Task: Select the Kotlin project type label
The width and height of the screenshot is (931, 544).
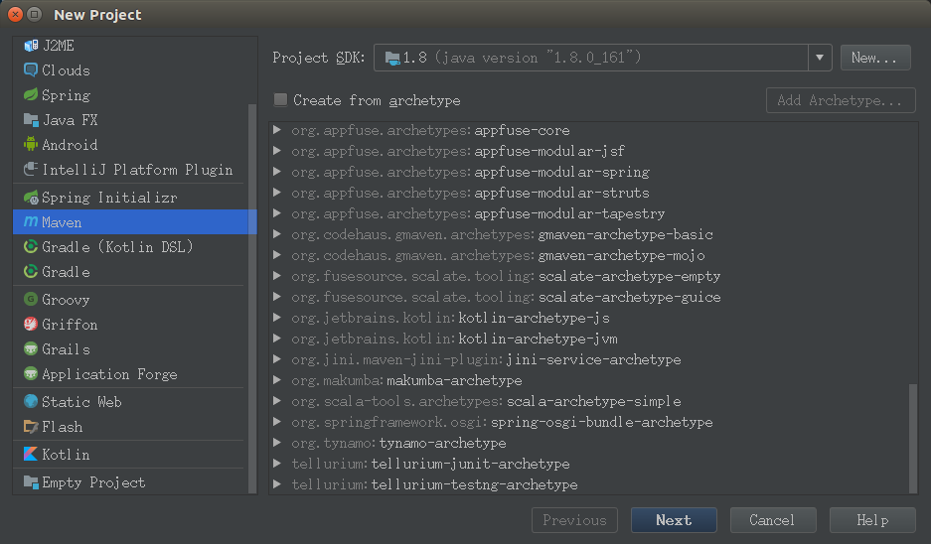Action: coord(66,455)
